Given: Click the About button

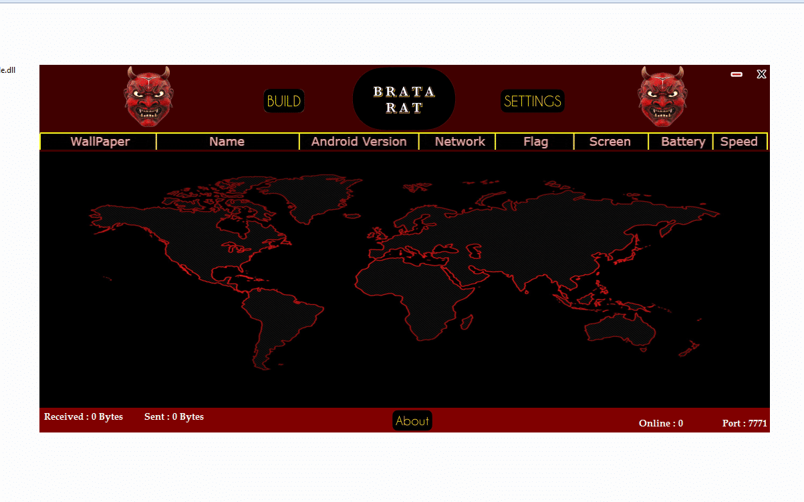Looking at the screenshot, I should [412, 420].
